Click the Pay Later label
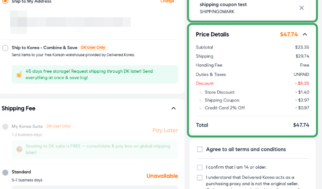This screenshot has width=322, height=189. coord(165,130)
